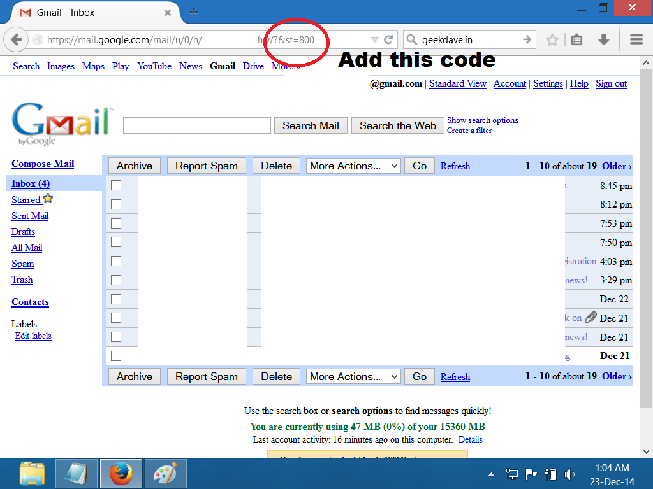Open File Explorer from the taskbar
Screen dimensions: 653x489
pos(32,474)
